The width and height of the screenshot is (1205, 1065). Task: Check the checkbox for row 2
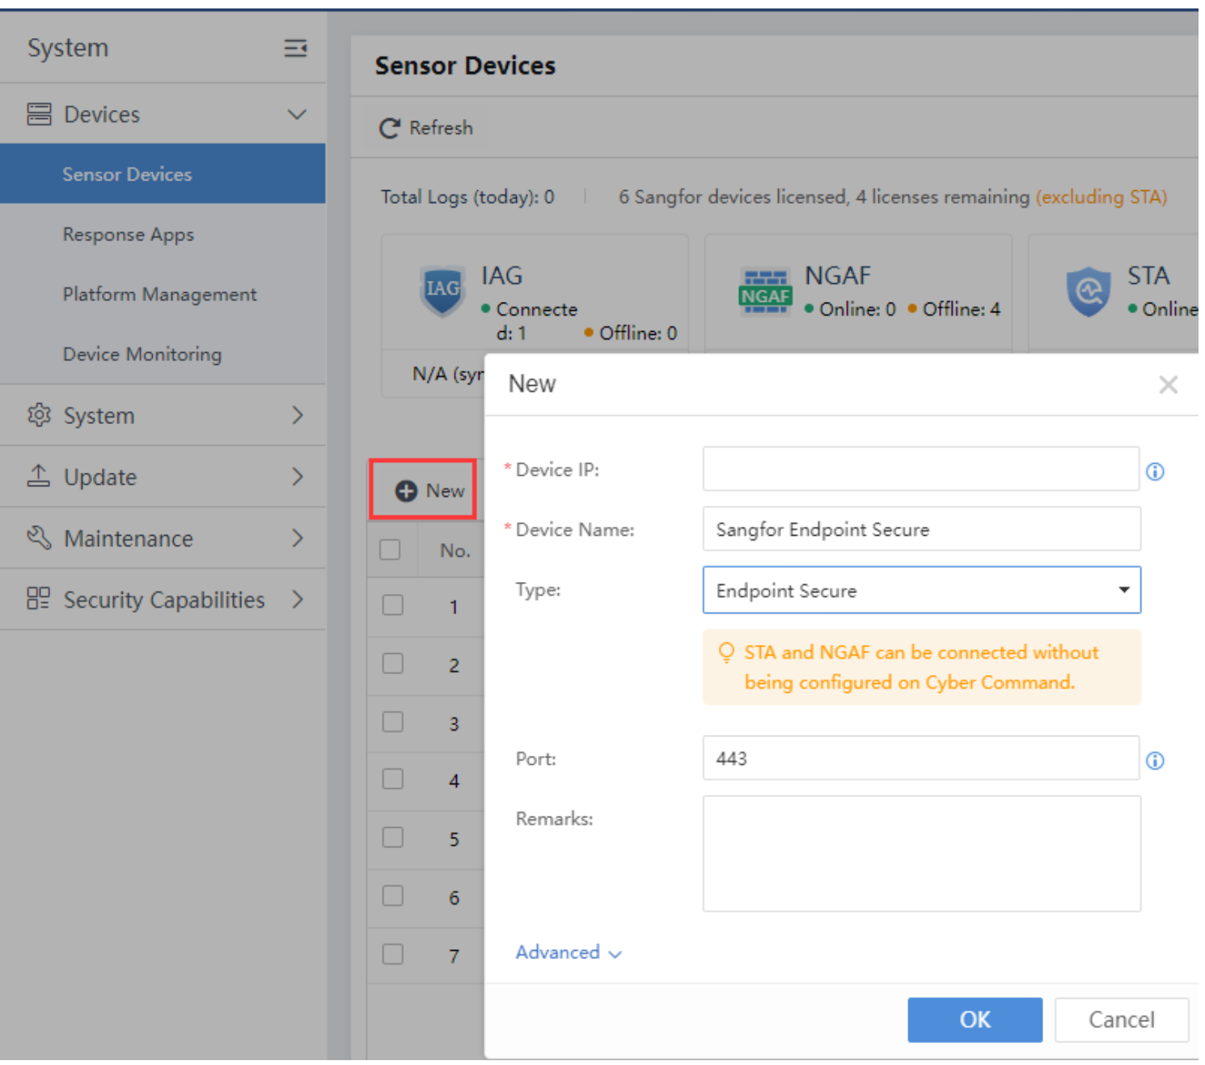click(x=392, y=664)
